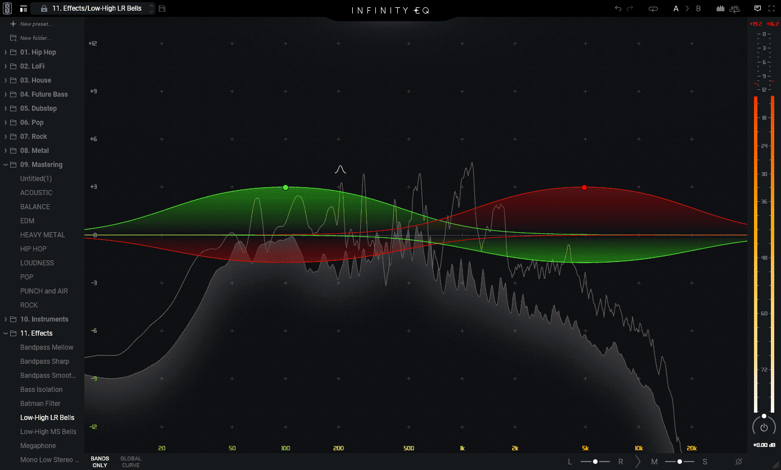This screenshot has height=470, width=781.
Task: Expand the 03. House folder
Action: [6, 80]
